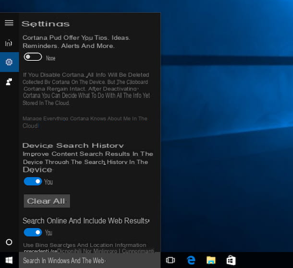Open Manage Everything Cortana Knows link
The height and width of the screenshot is (268, 293).
tap(85, 122)
